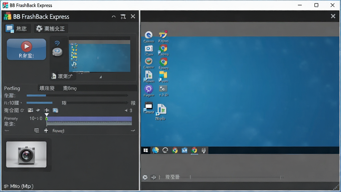Viewport: 341px width, 192px height.
Task: Click the preview settings gear at bottom
Action: coord(145,177)
